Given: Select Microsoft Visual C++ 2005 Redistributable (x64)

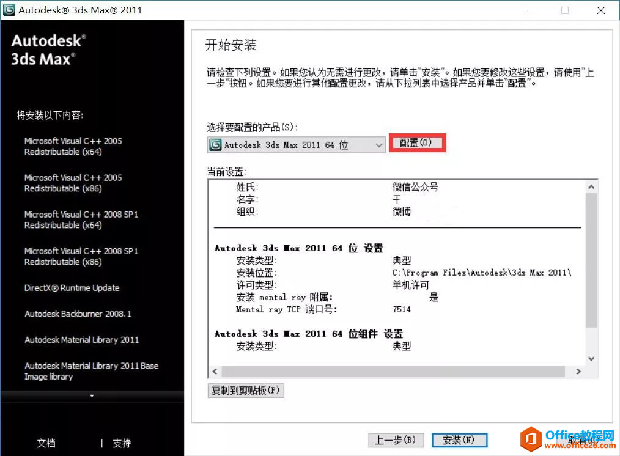Looking at the screenshot, I should pos(73,146).
